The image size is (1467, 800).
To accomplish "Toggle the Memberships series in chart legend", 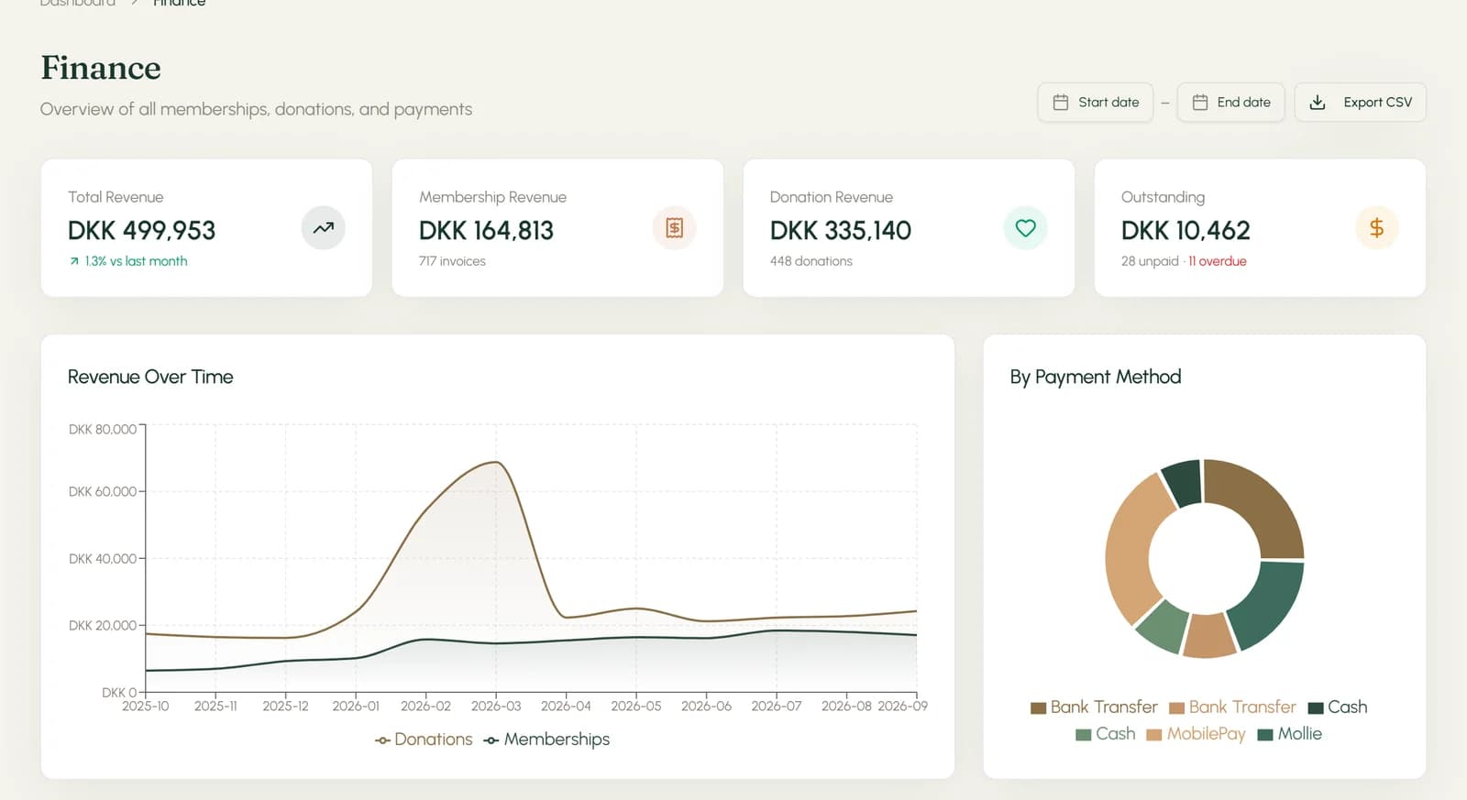I will (546, 740).
